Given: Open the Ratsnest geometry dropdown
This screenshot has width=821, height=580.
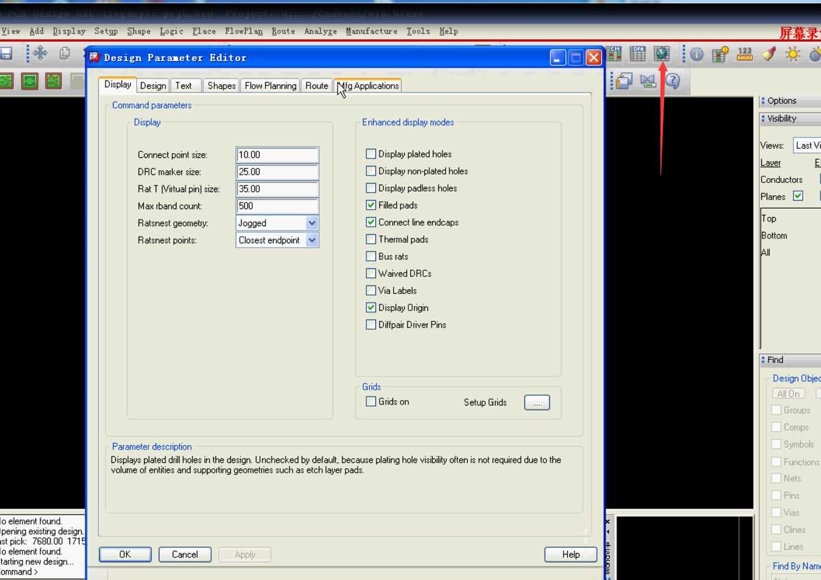Looking at the screenshot, I should [312, 223].
